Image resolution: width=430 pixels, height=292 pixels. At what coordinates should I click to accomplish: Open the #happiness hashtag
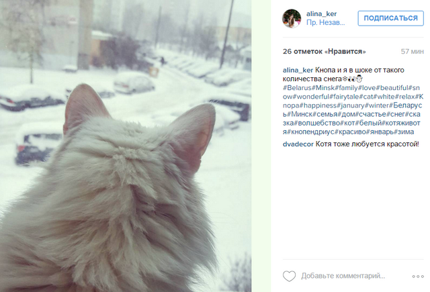[318, 105]
